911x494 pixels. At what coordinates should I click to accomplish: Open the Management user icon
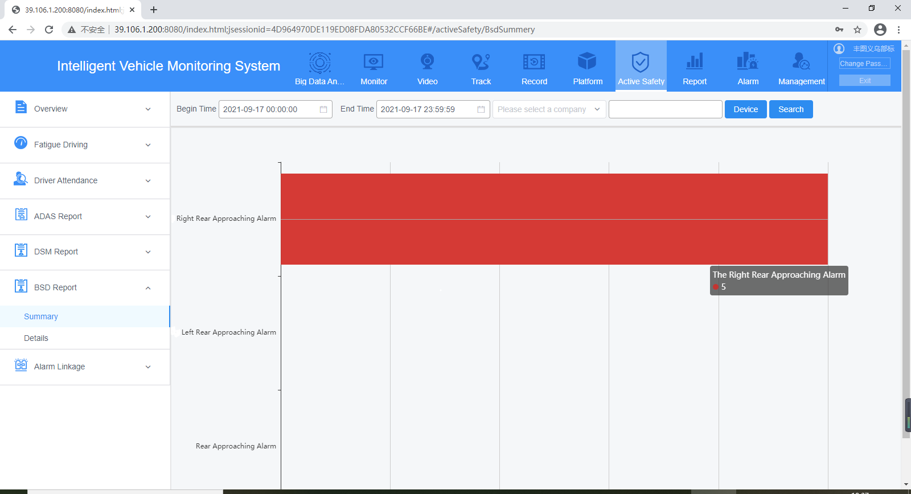(801, 61)
